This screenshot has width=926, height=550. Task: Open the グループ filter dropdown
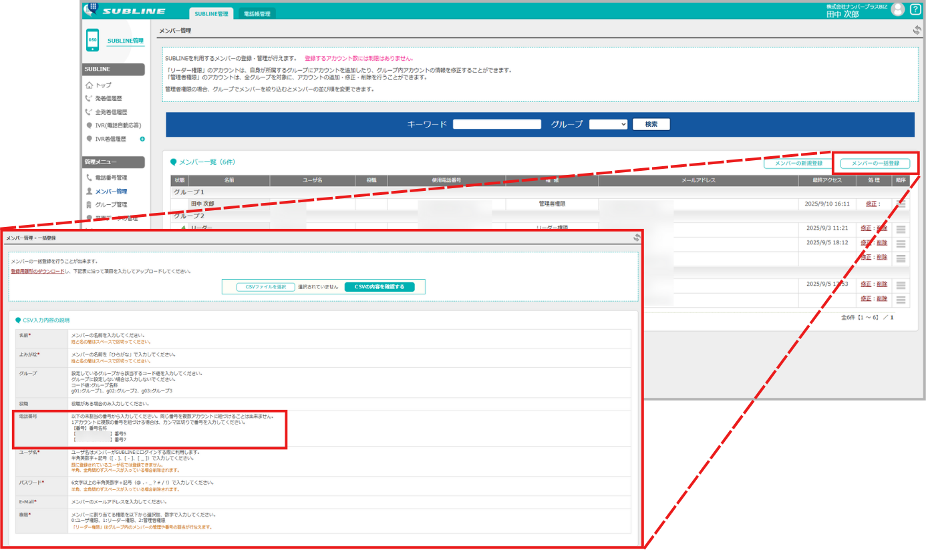pos(608,124)
